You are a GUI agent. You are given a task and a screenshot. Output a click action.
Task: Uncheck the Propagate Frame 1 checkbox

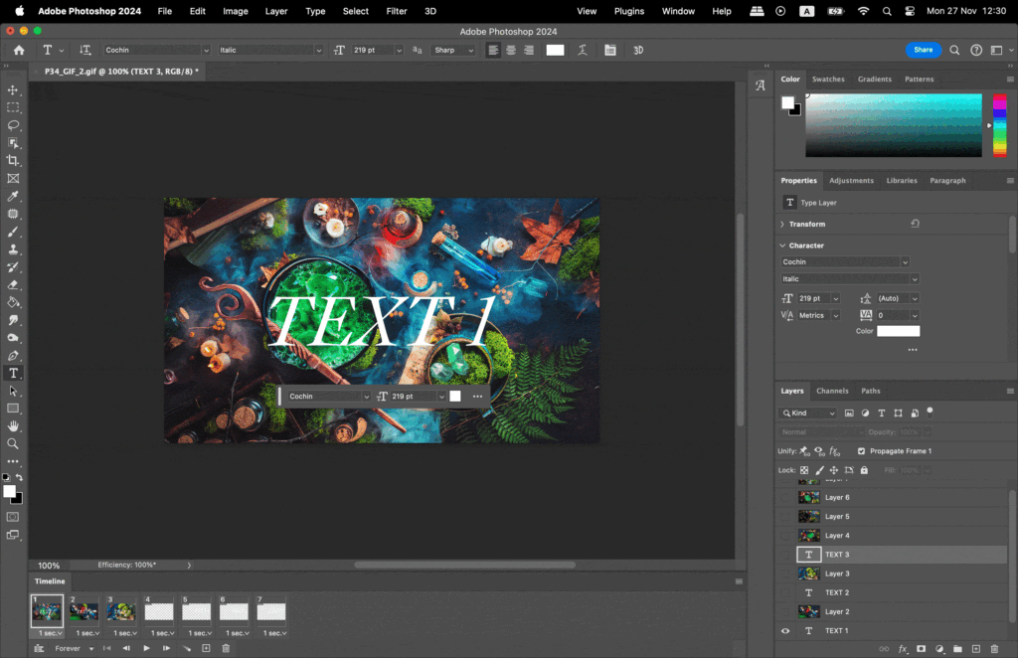click(861, 450)
